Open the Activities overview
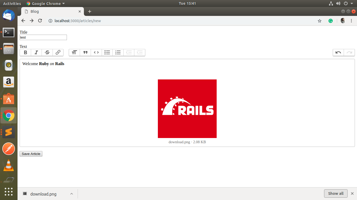The width and height of the screenshot is (357, 200). click(x=12, y=3)
